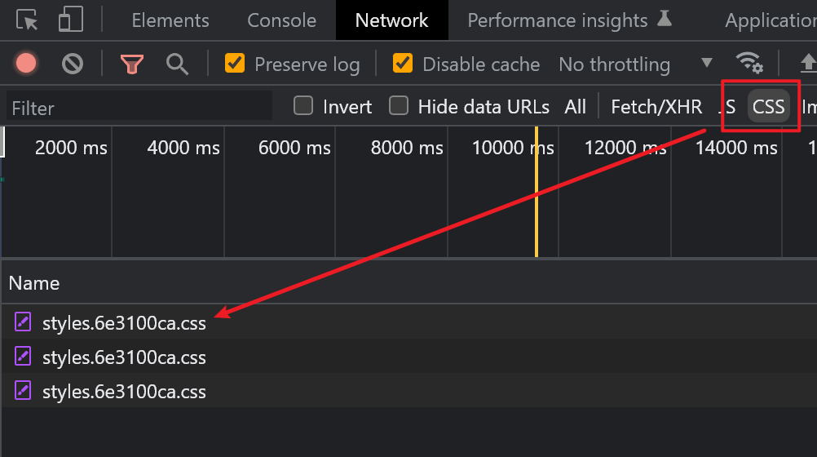This screenshot has width=817, height=457.
Task: Click the import HAR upload icon
Action: (808, 63)
